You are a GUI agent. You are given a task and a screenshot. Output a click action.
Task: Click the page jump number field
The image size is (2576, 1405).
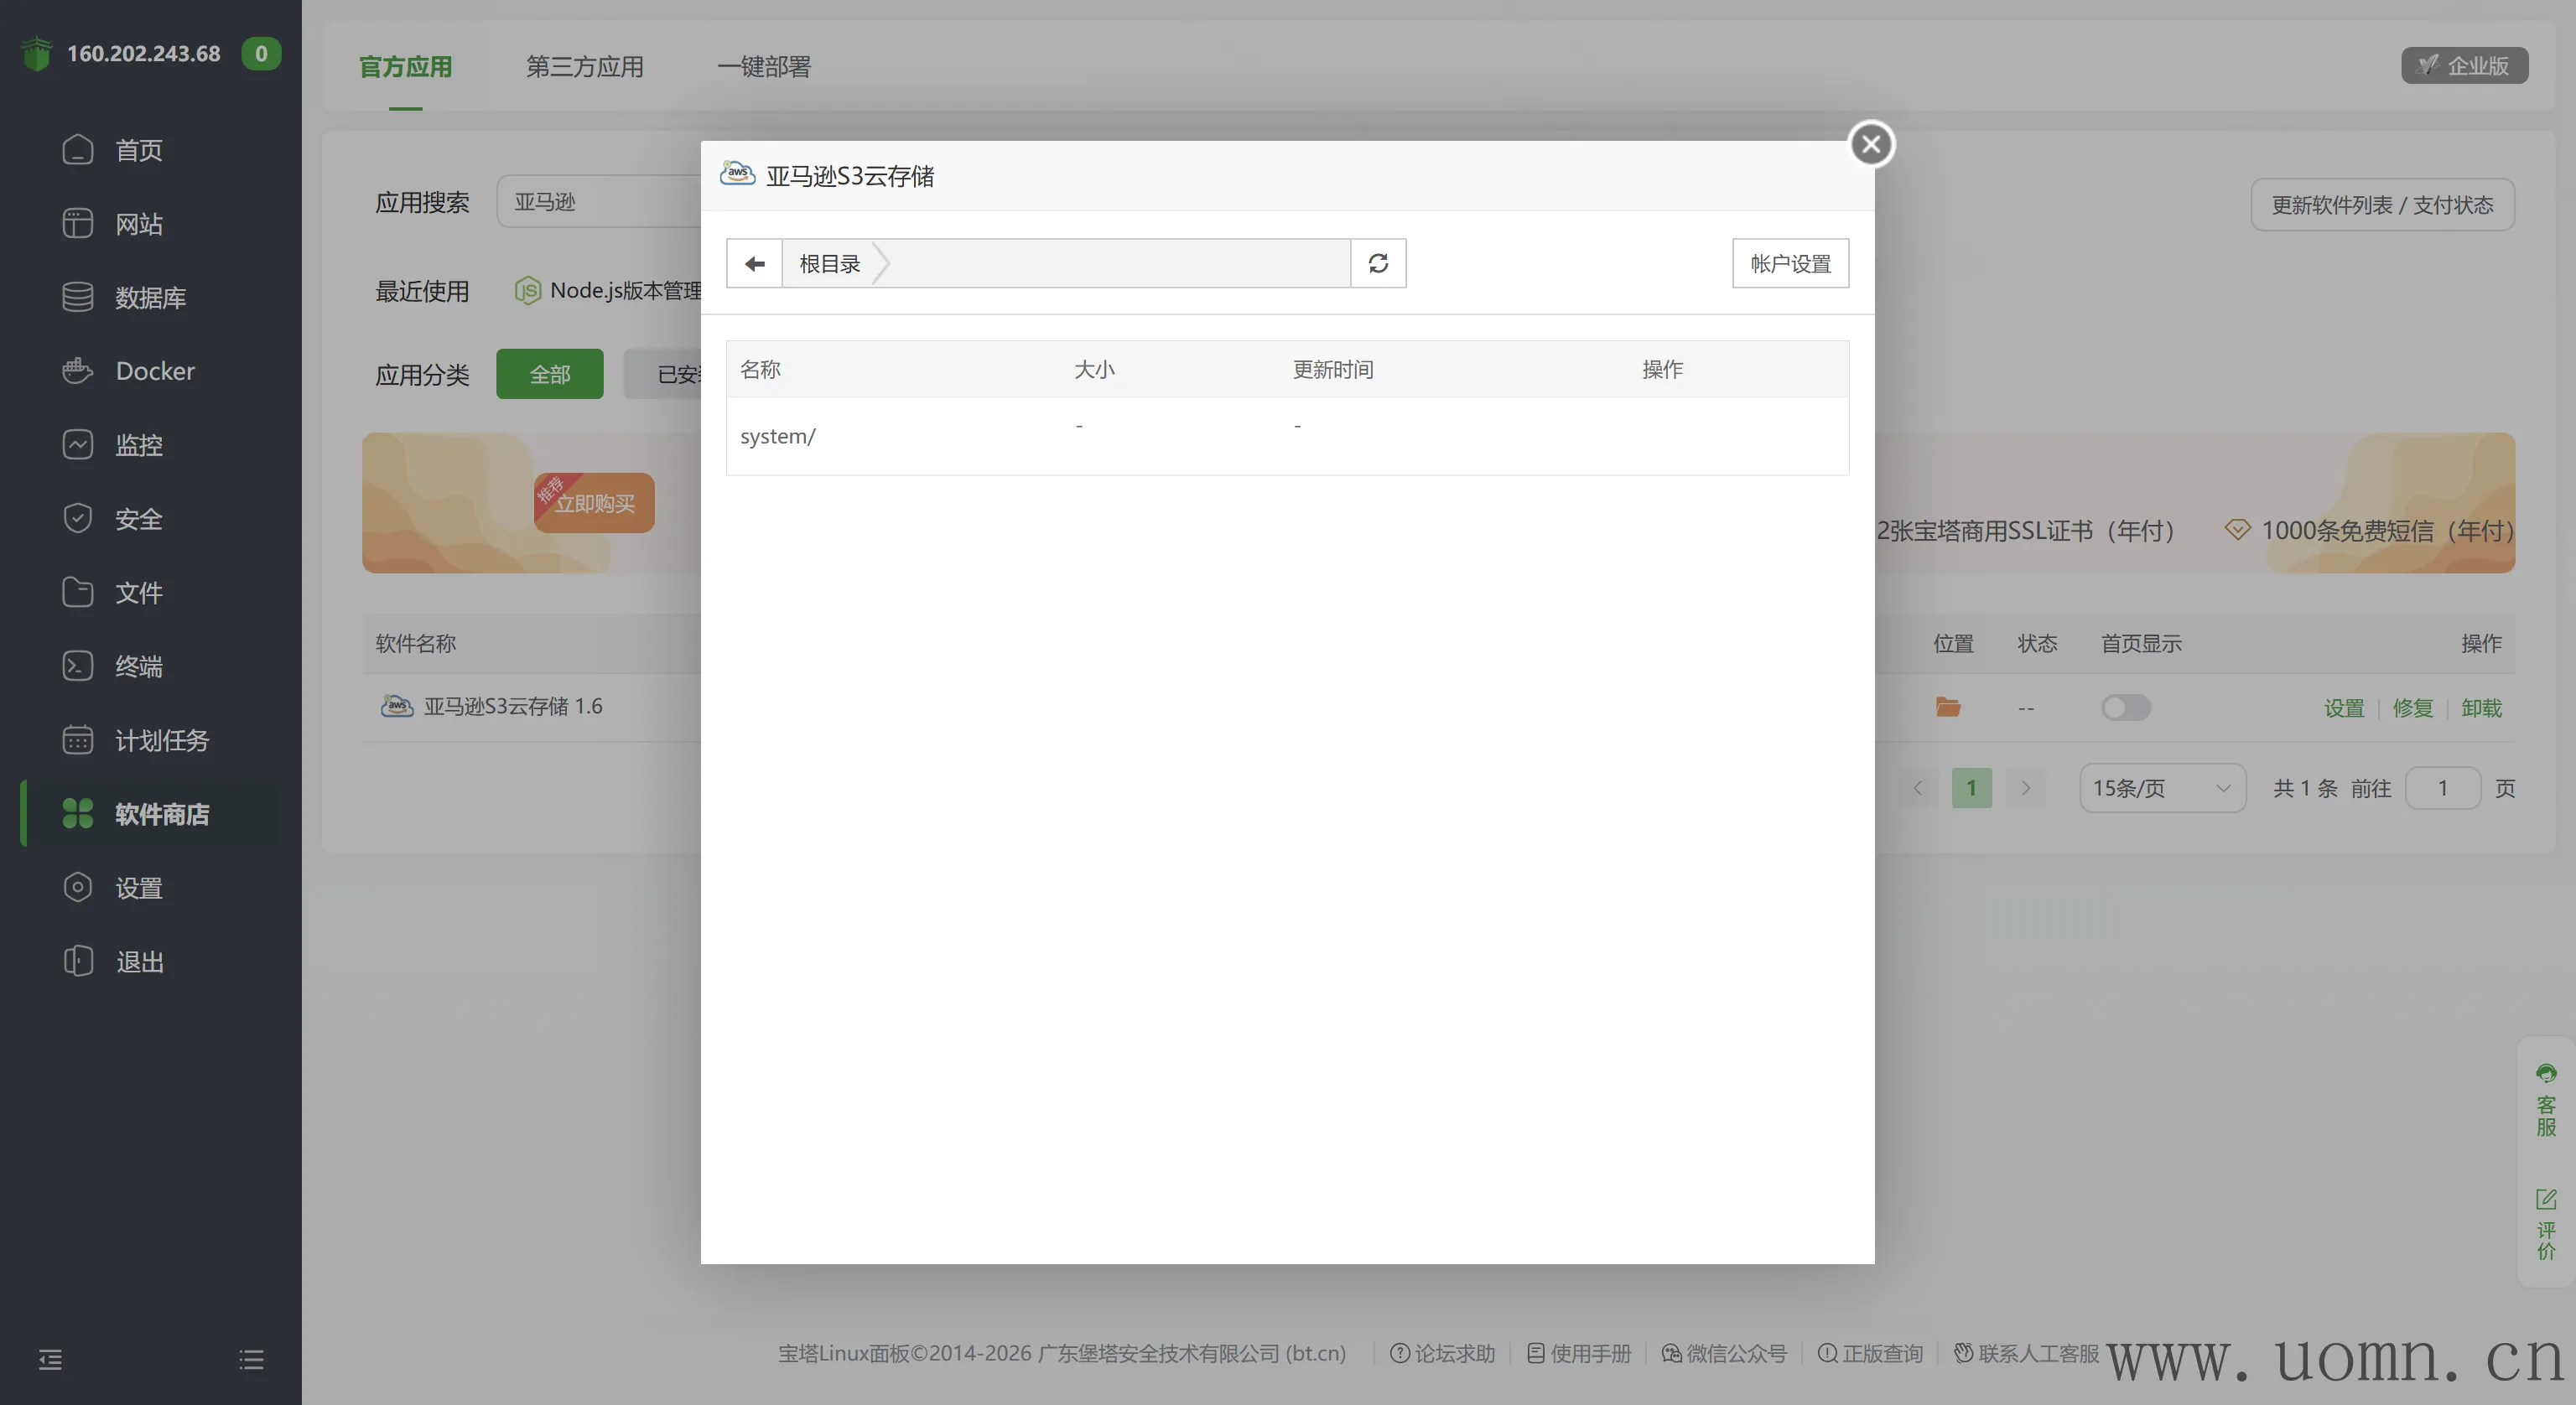pos(2441,788)
